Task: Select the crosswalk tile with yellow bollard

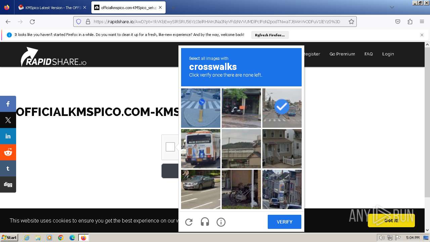Action: [x=201, y=108]
